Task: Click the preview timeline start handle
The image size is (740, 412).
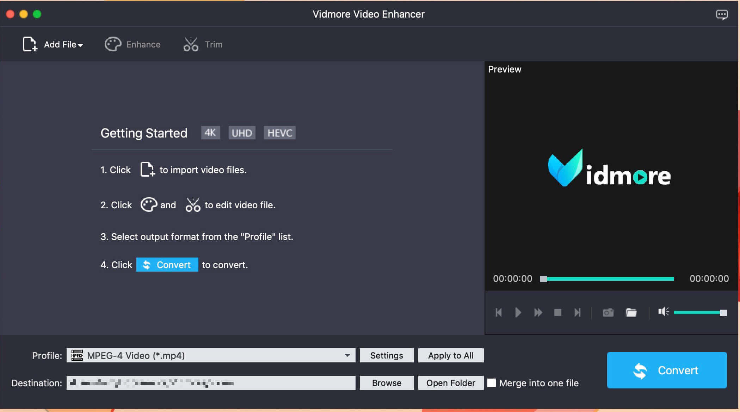Action: pyautogui.click(x=544, y=279)
